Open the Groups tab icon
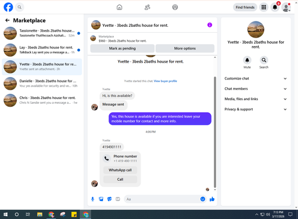Screen dimensions: 298x219 pos(175,7)
